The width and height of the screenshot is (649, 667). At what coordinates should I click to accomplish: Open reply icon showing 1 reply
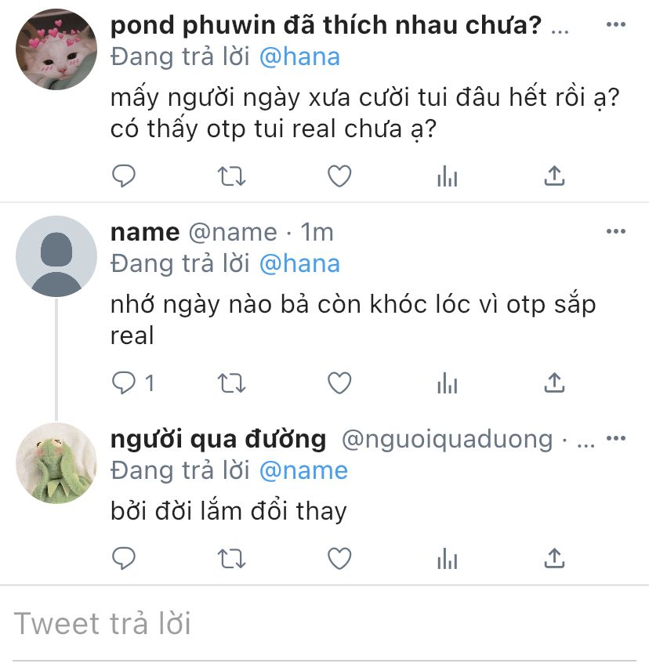132,382
